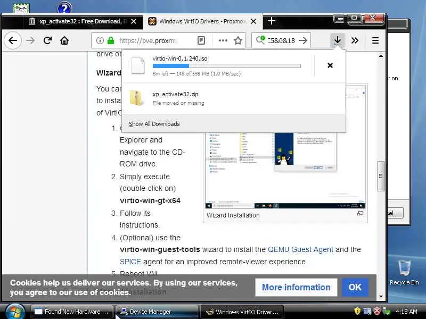This screenshot has width=426, height=319.
Task: Show site information icon in address bar
Action: pos(100,41)
